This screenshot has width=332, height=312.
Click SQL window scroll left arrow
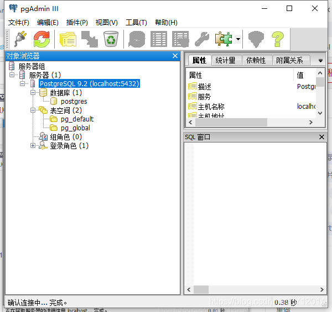click(189, 289)
